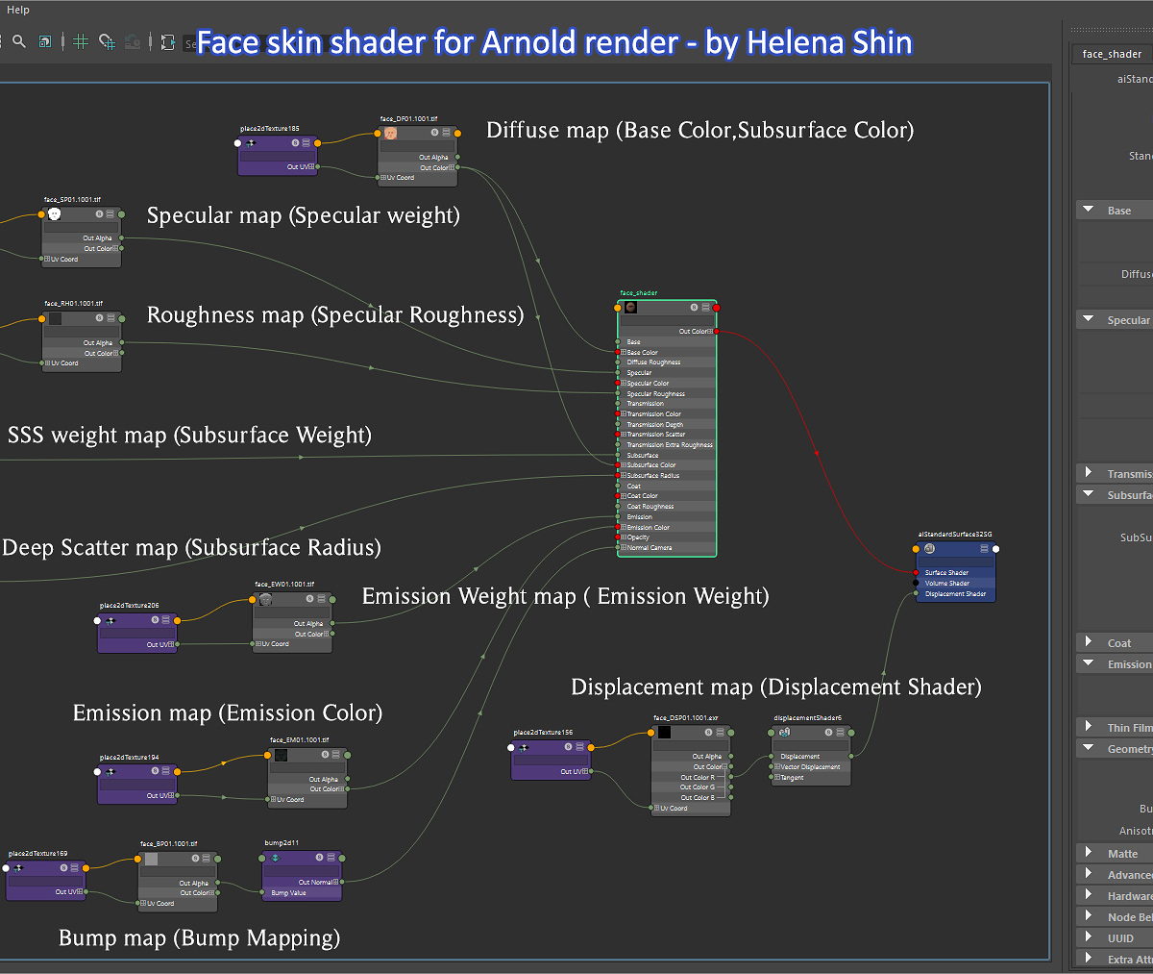Click the place2dTexture206 node icon

[x=110, y=621]
